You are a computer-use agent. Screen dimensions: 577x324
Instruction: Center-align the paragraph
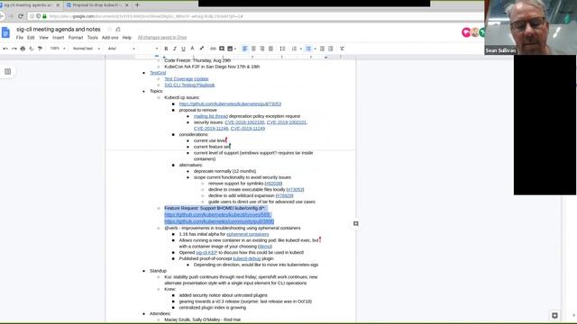pos(253,49)
